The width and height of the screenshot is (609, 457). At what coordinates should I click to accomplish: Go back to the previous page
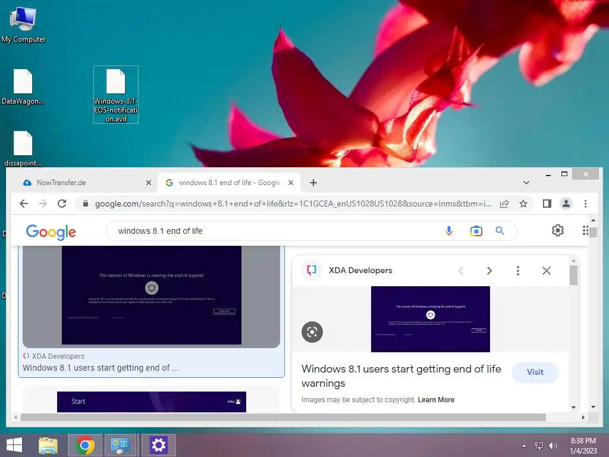(24, 204)
